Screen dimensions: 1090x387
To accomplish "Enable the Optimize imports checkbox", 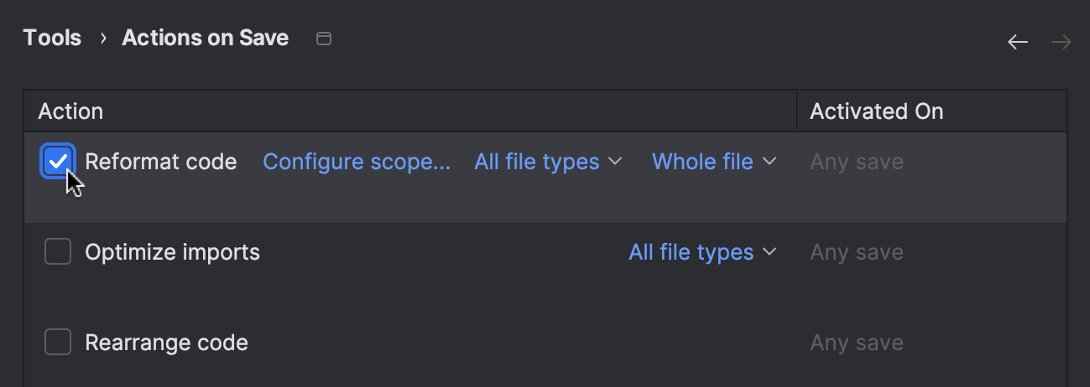I will click(x=58, y=251).
